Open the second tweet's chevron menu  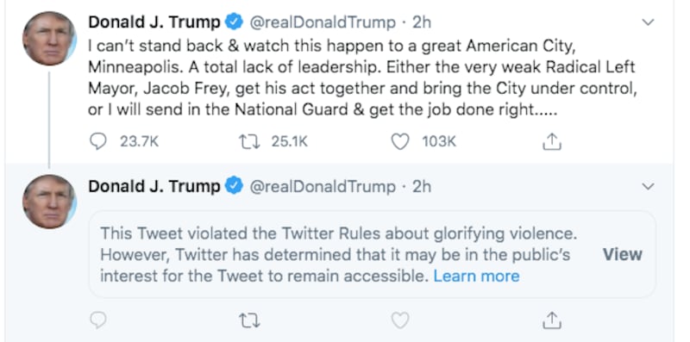tap(648, 187)
